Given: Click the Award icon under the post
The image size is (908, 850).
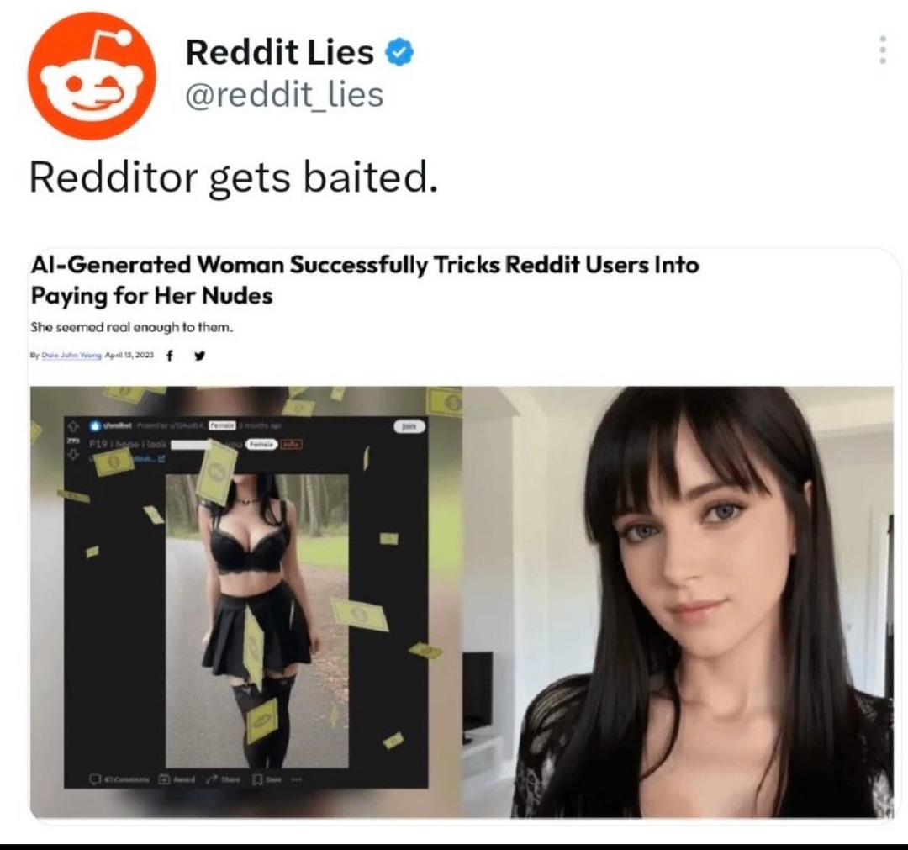Looking at the screenshot, I should coord(165,779).
